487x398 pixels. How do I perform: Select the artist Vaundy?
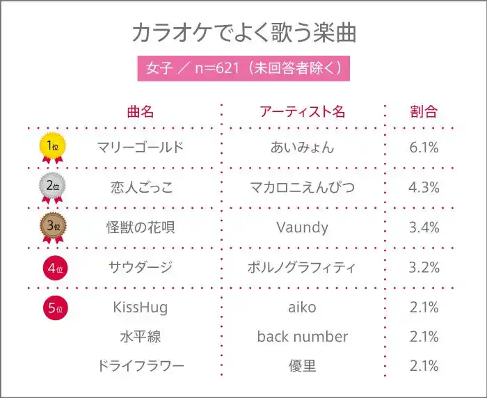coord(302,227)
